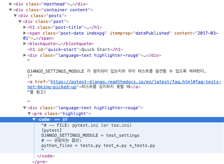Click the '== $0' marker on code row

[61, 119]
